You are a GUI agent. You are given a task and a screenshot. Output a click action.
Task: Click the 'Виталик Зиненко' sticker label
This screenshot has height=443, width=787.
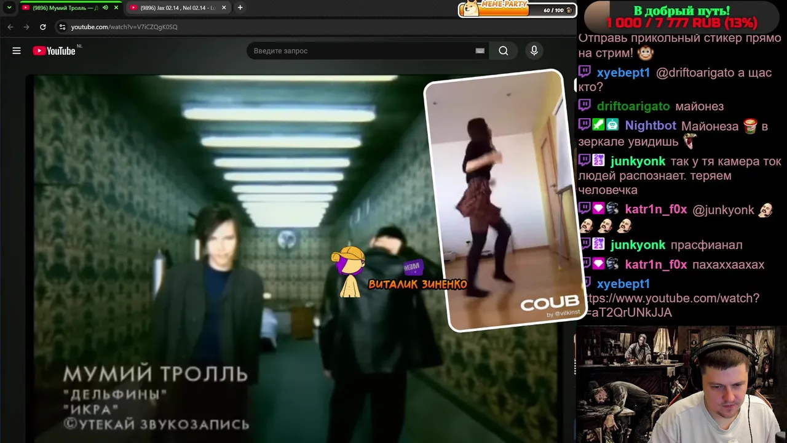point(417,284)
